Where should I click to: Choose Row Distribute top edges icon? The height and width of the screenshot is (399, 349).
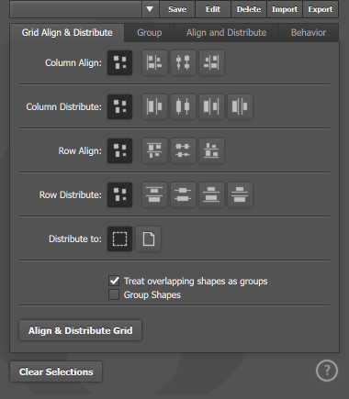click(x=154, y=194)
